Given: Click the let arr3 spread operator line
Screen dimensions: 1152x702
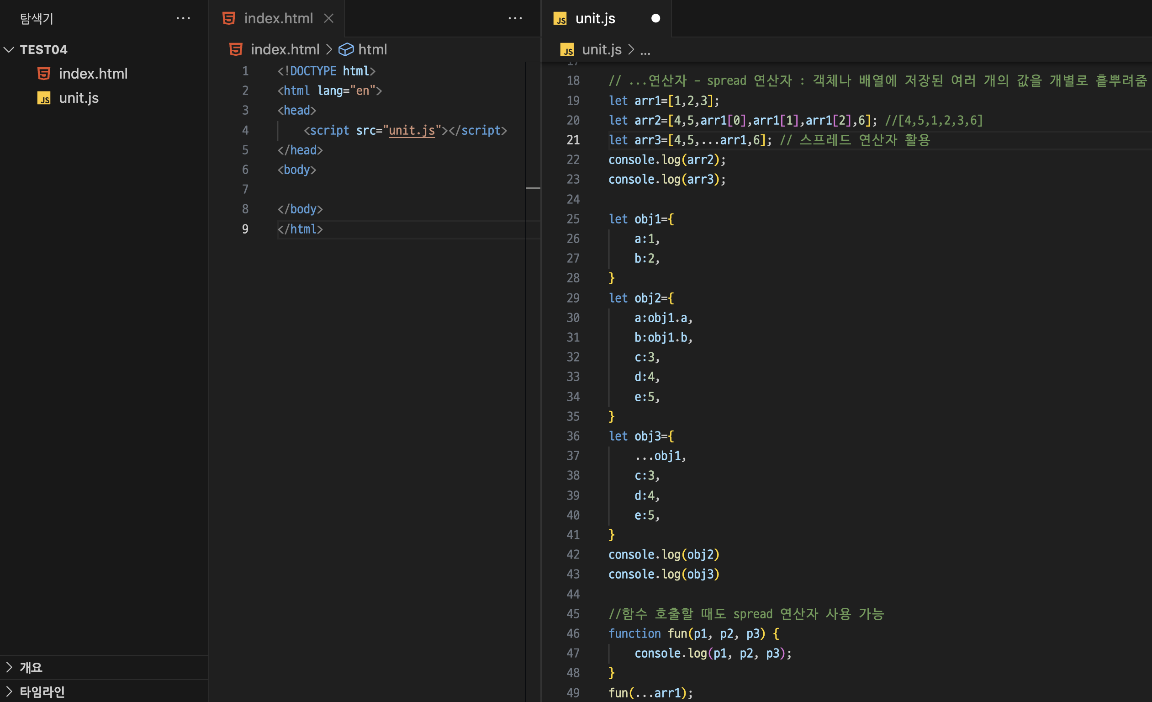Looking at the screenshot, I should [769, 140].
